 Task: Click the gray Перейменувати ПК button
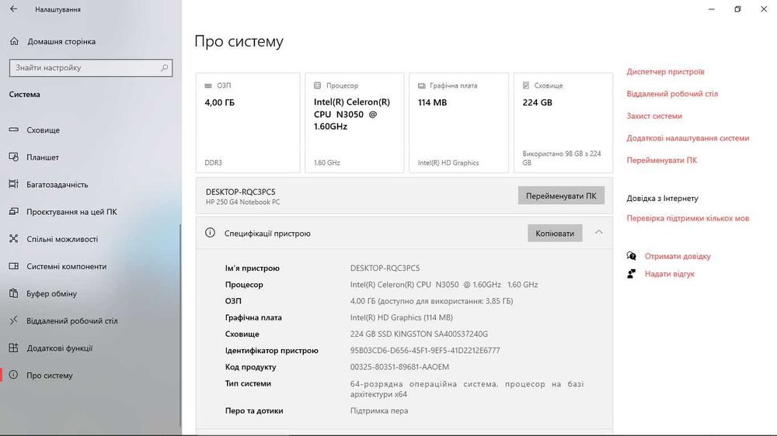561,196
